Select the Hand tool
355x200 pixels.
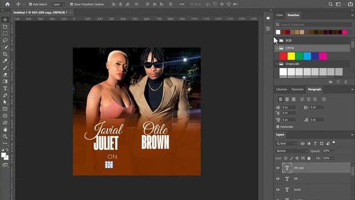[5, 129]
